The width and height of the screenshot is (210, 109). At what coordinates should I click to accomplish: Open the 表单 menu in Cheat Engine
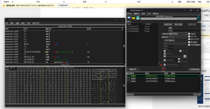click(x=143, y=14)
